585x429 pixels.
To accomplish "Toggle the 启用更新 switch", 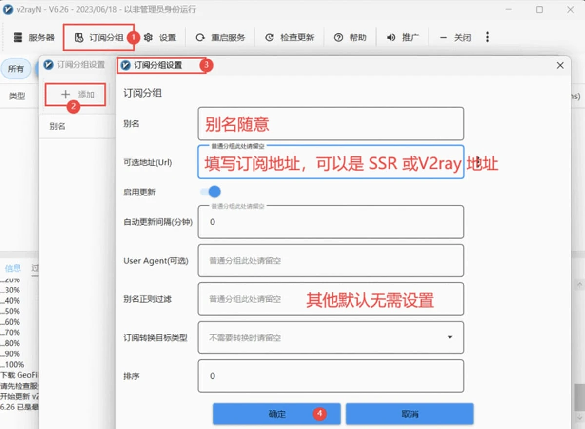I will 210,192.
